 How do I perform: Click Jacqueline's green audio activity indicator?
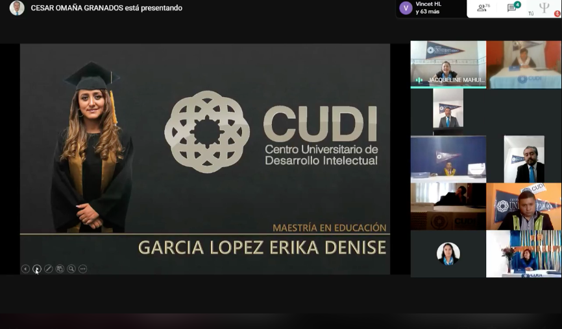419,80
